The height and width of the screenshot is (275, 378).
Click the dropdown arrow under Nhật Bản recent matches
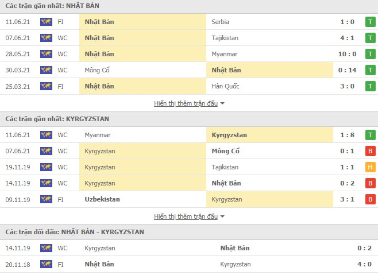(222, 103)
